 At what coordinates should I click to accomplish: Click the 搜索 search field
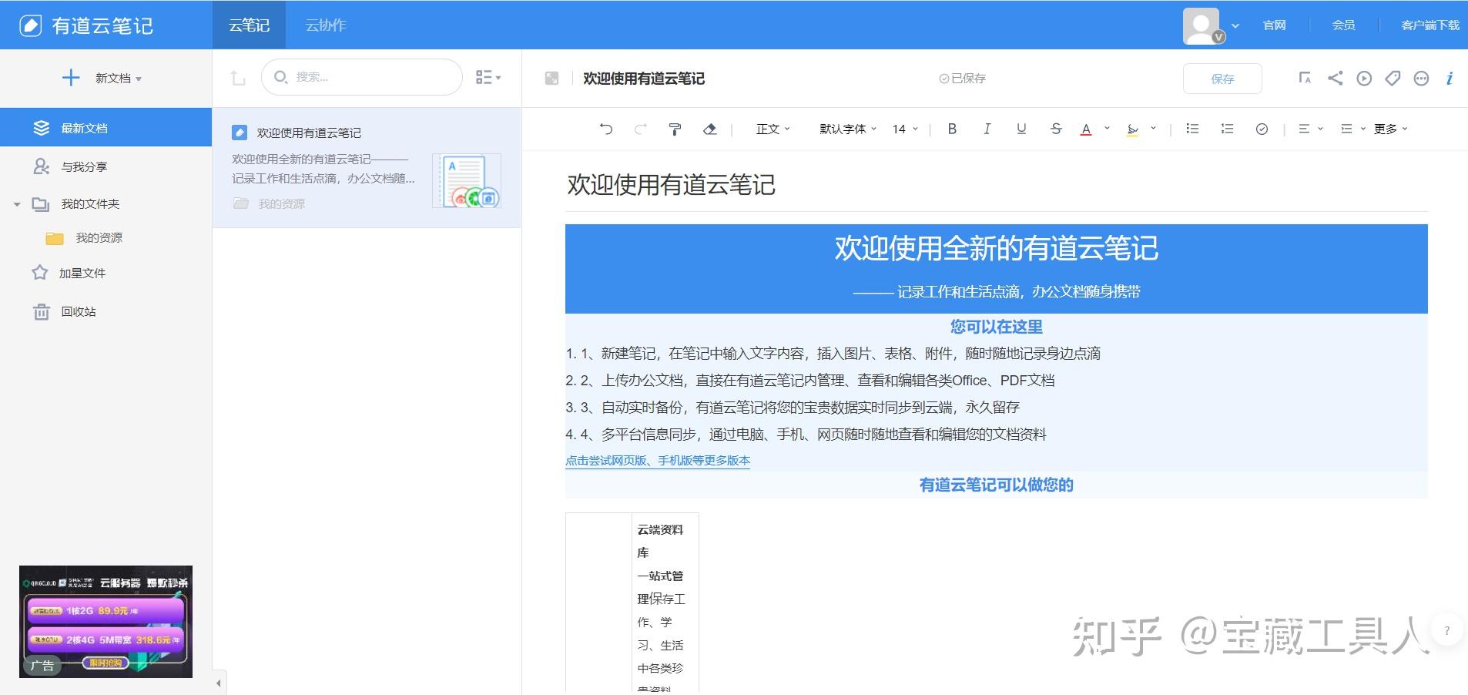tap(362, 77)
